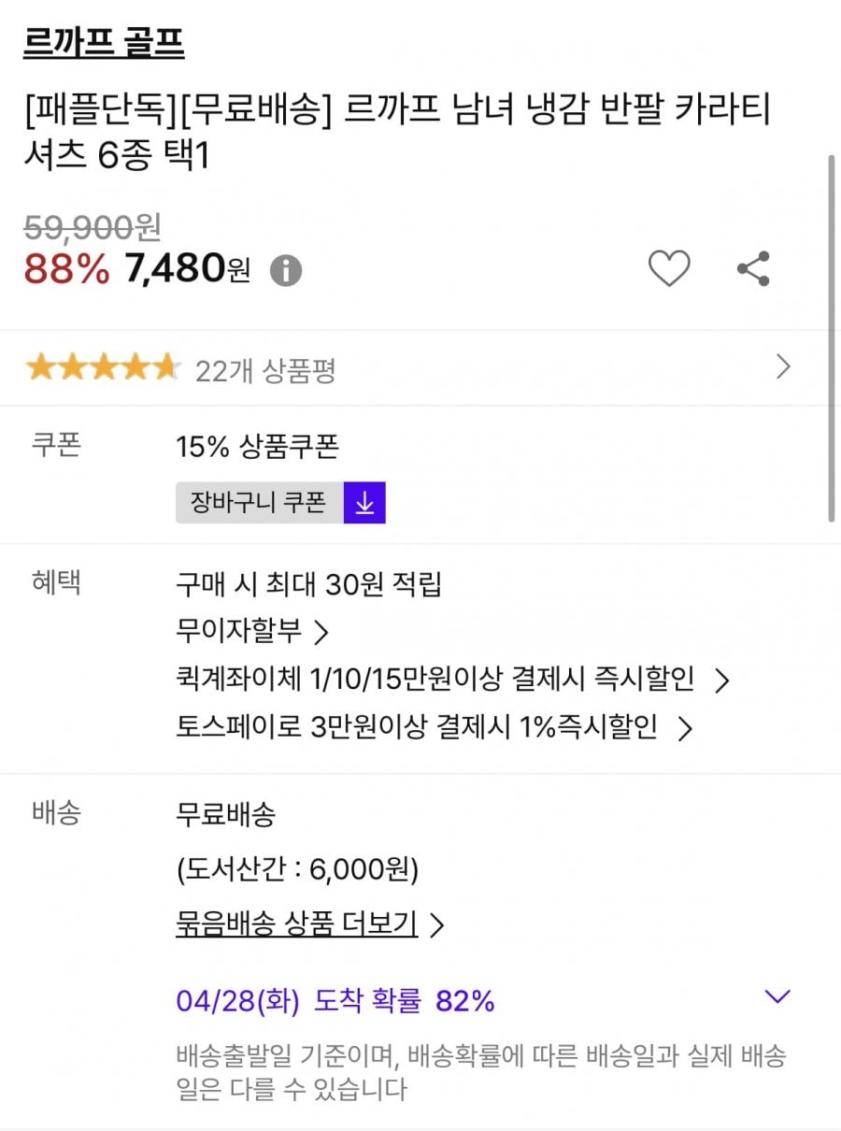Open 묶음배송 상품 더보기 link
841x1131 pixels.
point(296,923)
